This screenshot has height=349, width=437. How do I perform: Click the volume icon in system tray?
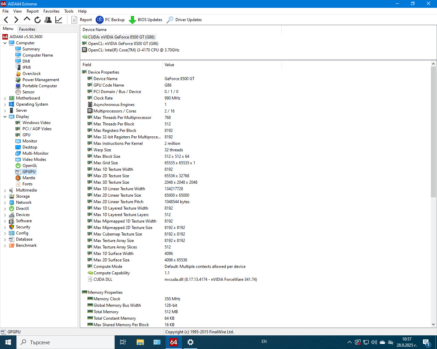click(374, 342)
